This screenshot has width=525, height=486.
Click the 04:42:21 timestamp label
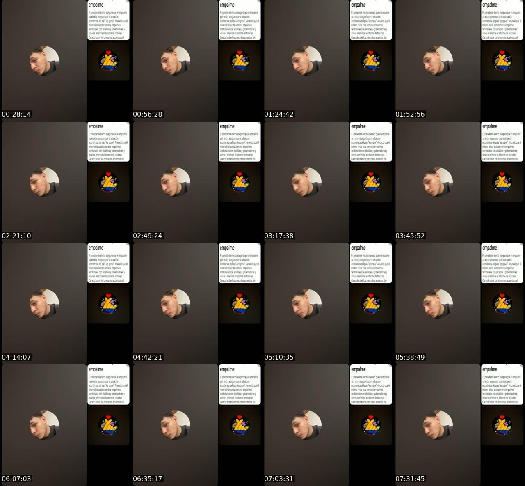click(x=148, y=357)
